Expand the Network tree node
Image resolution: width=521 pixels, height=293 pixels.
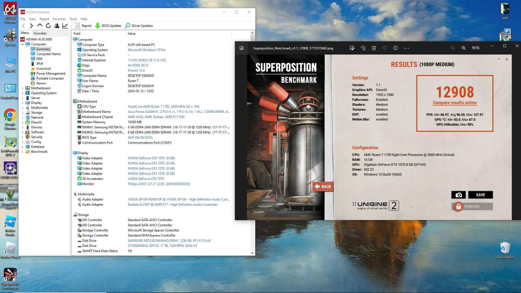click(23, 117)
